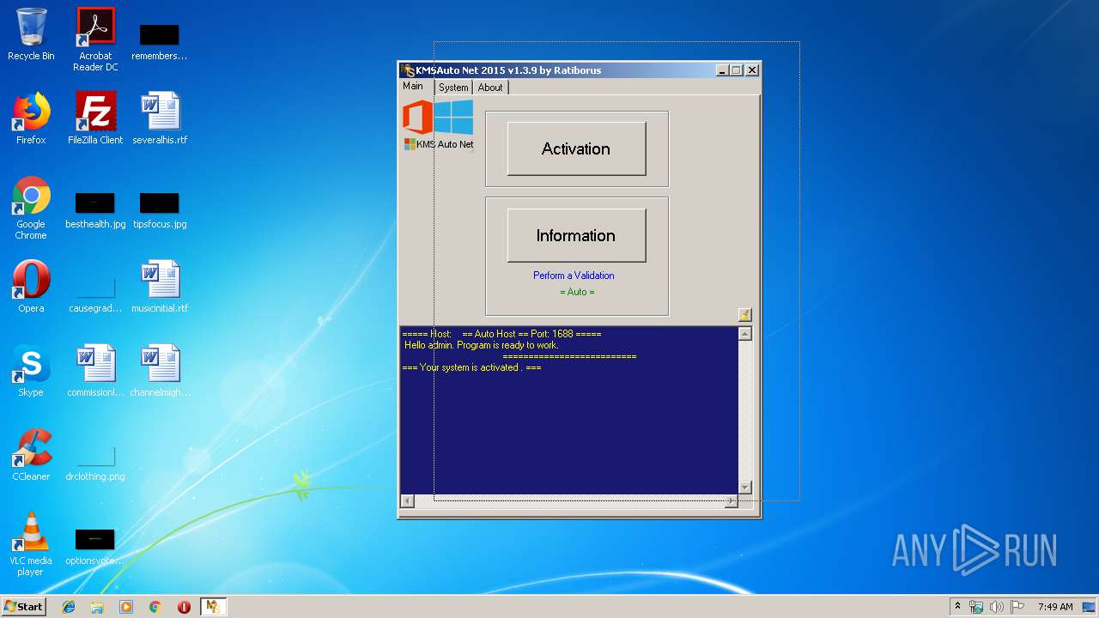Show hidden tray icons arrow

point(957,607)
